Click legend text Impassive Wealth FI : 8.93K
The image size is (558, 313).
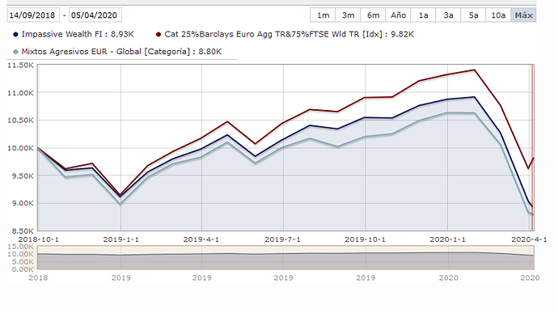pyautogui.click(x=78, y=34)
